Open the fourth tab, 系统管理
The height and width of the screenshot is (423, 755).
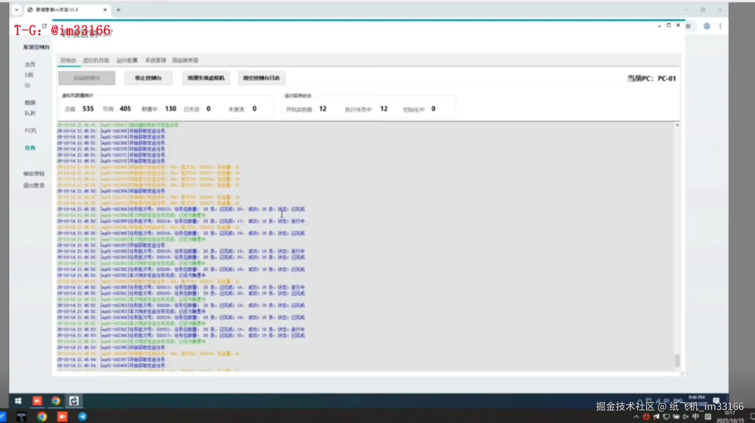tap(155, 60)
